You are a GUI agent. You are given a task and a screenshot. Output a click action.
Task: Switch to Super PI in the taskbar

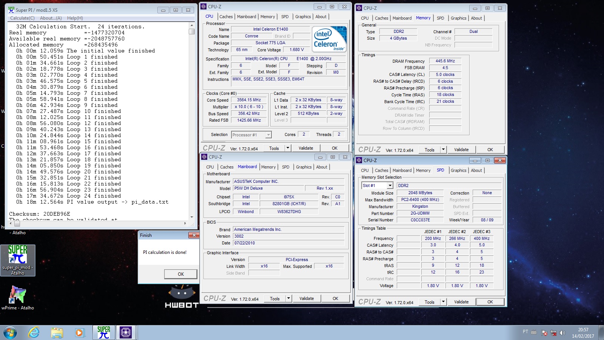click(103, 332)
